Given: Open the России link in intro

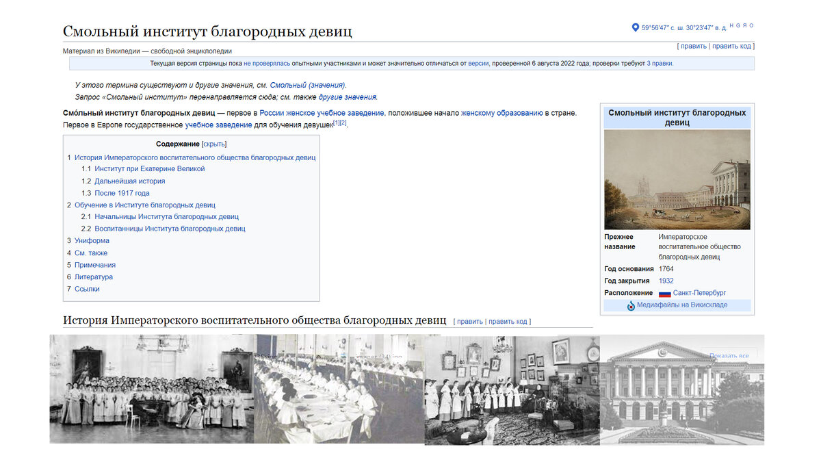Looking at the screenshot, I should 272,113.
